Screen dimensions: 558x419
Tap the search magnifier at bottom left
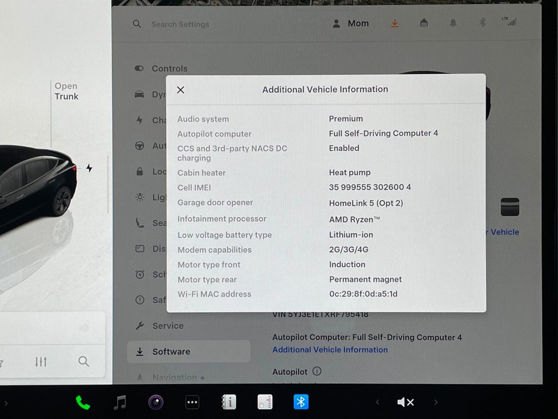pos(83,361)
